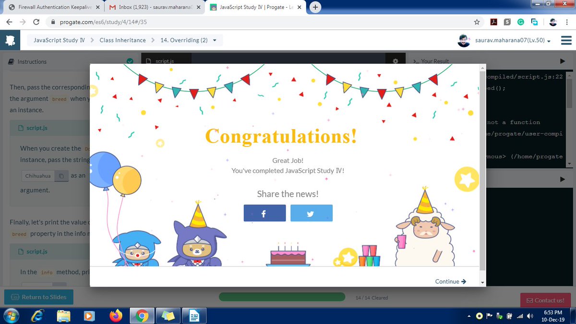Open the Adobe Acrobat extension
This screenshot has height=324, width=576.
pos(493,22)
